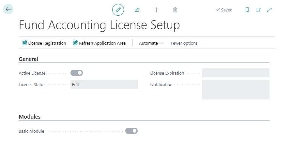Click the License Status field showing Full
Image resolution: width=292 pixels, height=145 pixels.
(x=104, y=84)
